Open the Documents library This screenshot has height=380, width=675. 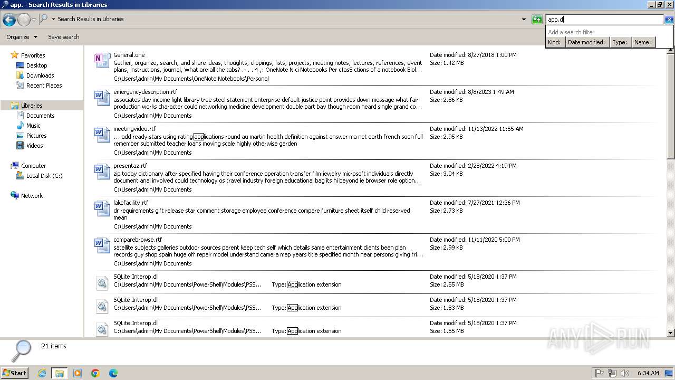tap(40, 116)
